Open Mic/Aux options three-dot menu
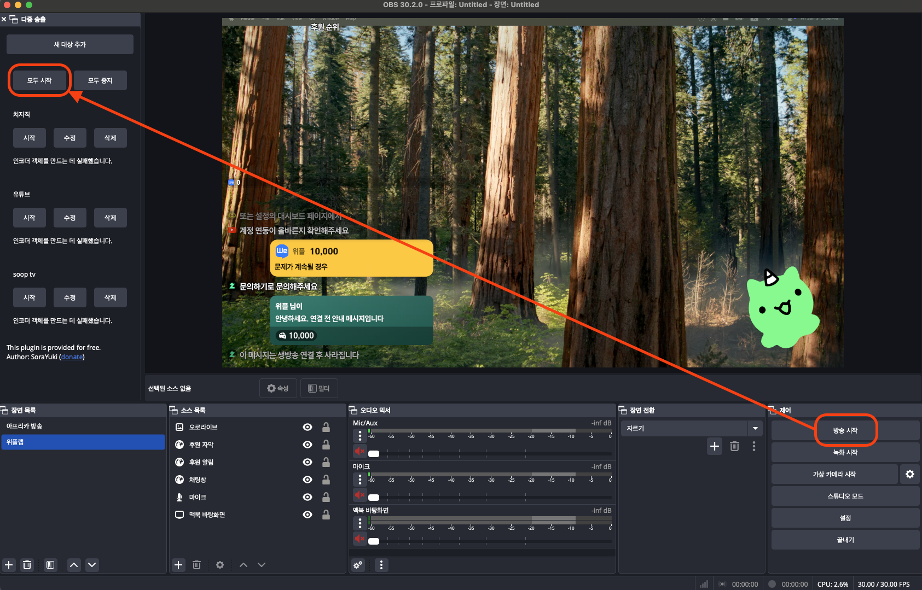922x590 pixels. pos(359,436)
